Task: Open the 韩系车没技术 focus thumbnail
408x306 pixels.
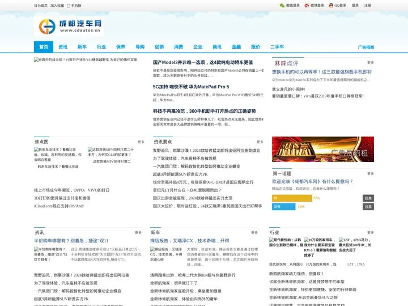Action: pos(58,155)
